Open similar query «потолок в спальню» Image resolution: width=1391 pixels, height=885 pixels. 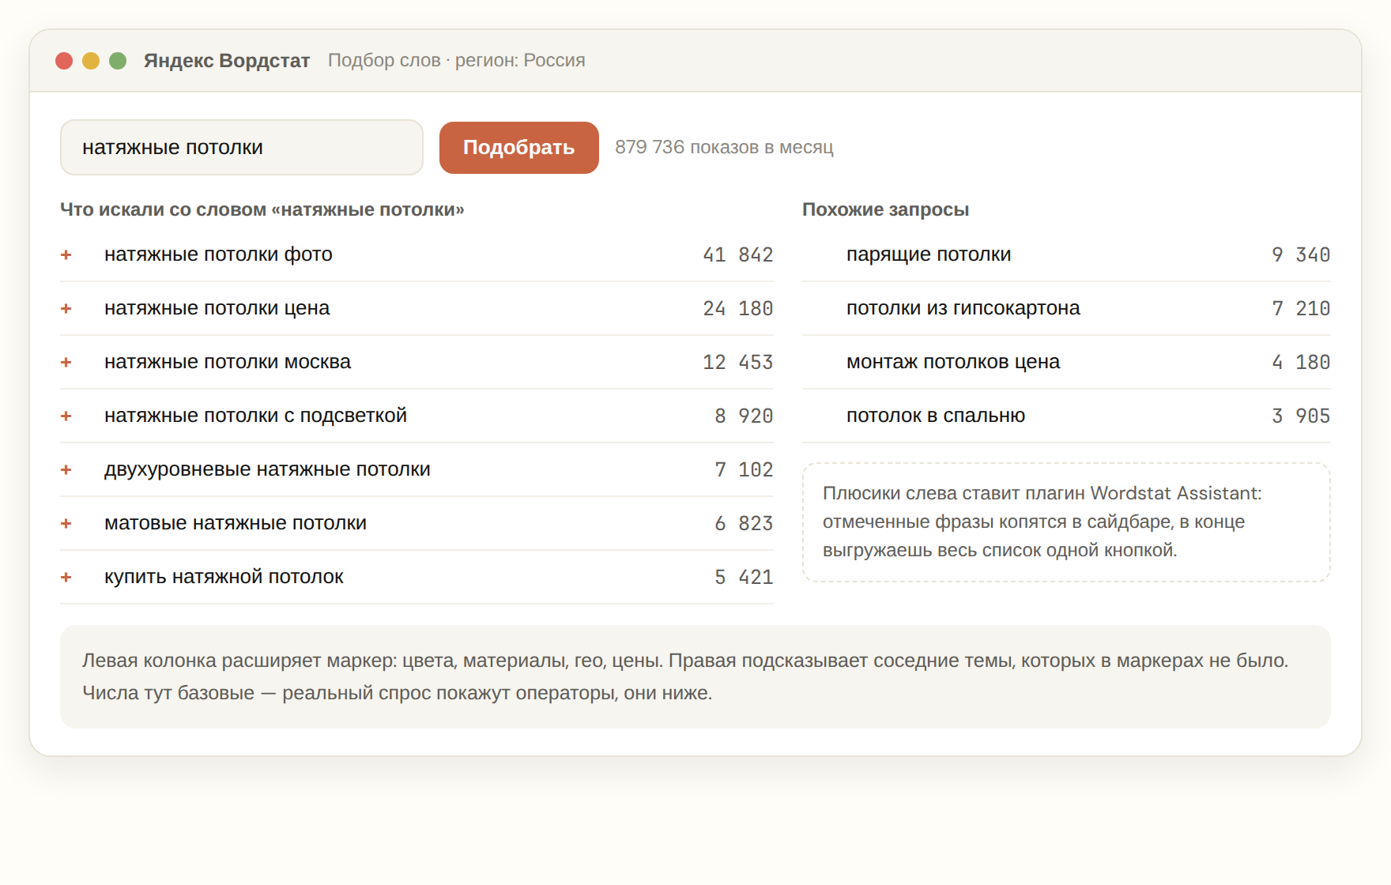(936, 416)
